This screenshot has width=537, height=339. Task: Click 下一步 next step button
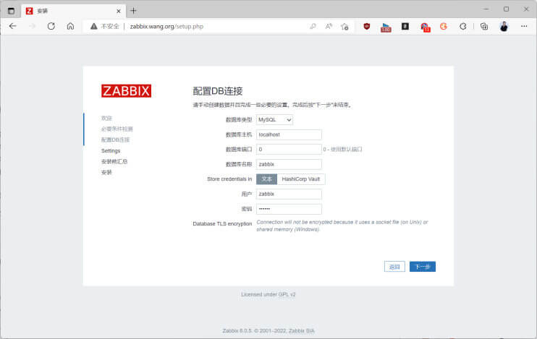coord(422,267)
